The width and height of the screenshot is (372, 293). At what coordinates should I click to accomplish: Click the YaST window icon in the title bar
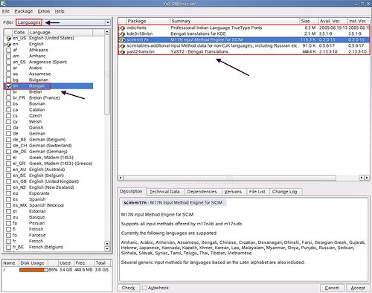(x=3, y=3)
